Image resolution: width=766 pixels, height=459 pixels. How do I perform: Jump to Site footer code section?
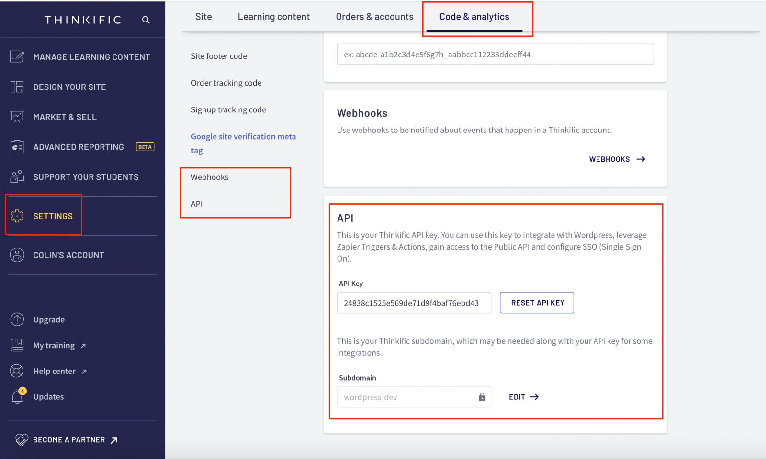(219, 56)
